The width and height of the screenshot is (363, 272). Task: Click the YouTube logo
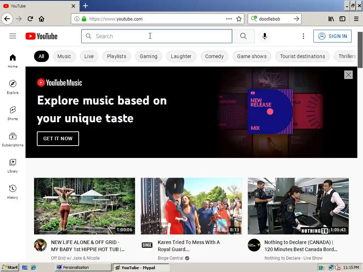tap(41, 36)
